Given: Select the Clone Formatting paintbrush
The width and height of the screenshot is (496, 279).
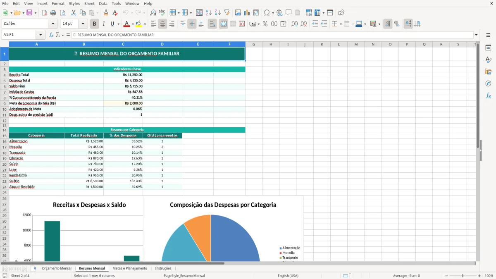Looking at the screenshot, I should click(106, 13).
